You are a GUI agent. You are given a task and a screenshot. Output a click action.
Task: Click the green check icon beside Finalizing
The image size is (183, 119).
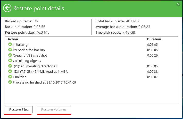coord(10,77)
